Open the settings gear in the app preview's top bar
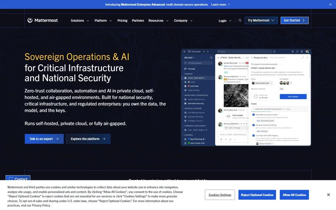Viewport: 336px width, 210px height. pos(302,52)
